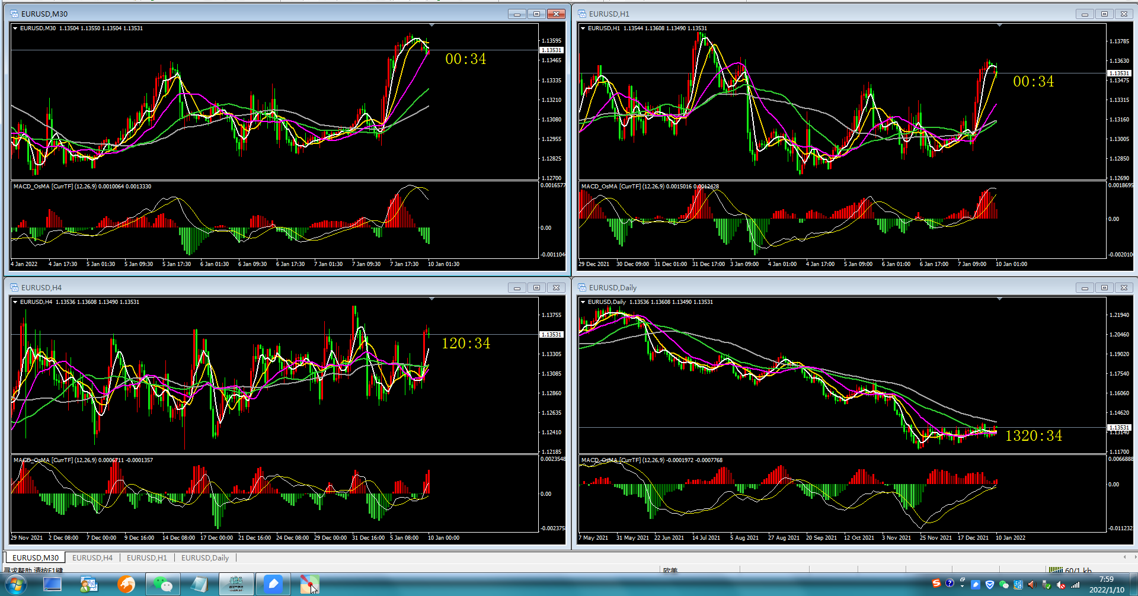
Task: Minimize the EURUSD,H4 chart window
Action: coord(517,287)
